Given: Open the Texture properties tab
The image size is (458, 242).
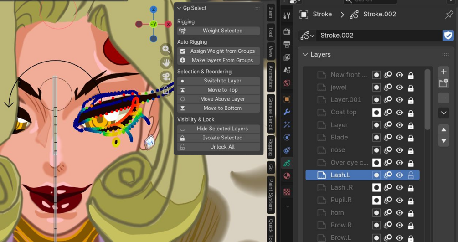Looking at the screenshot, I should click(x=287, y=192).
